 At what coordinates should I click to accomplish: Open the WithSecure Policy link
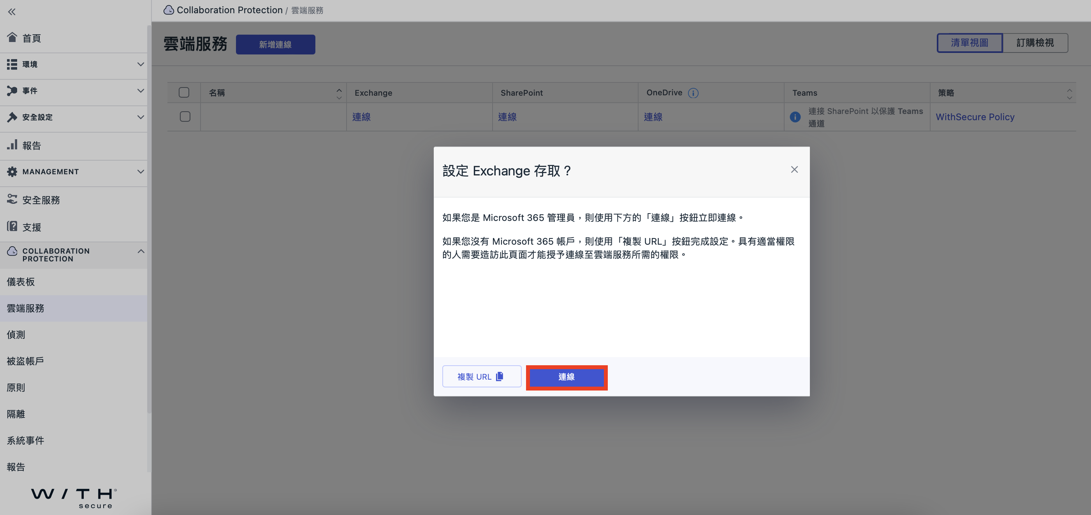click(x=975, y=117)
